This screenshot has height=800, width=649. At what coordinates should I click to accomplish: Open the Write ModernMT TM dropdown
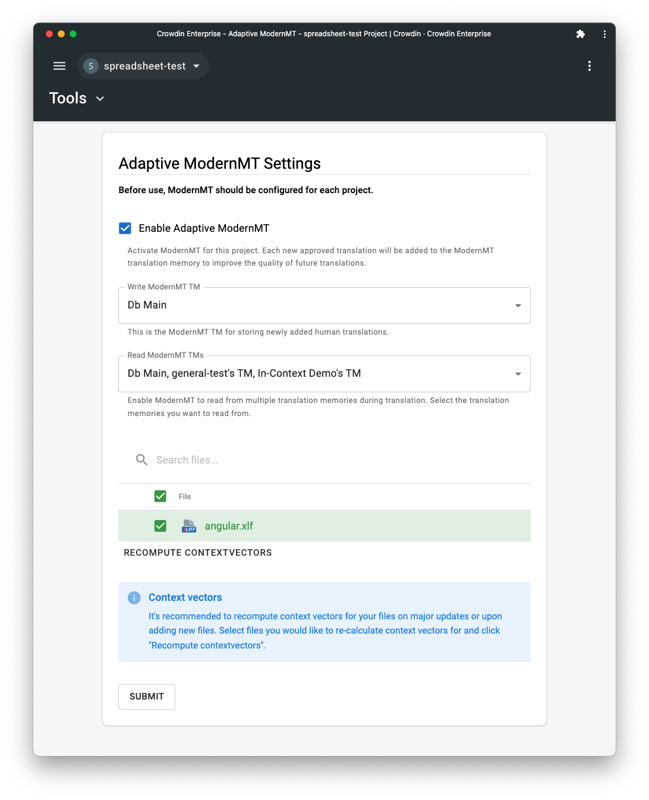pyautogui.click(x=324, y=305)
